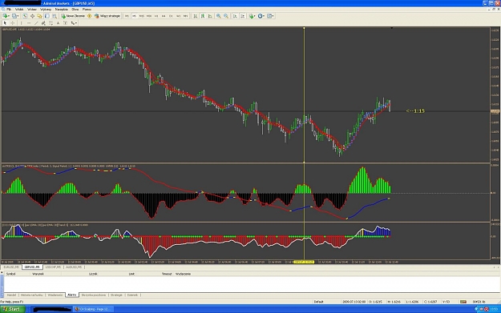Open the Narzędzia menu
Screen dimensions: 501x313
tap(62, 10)
